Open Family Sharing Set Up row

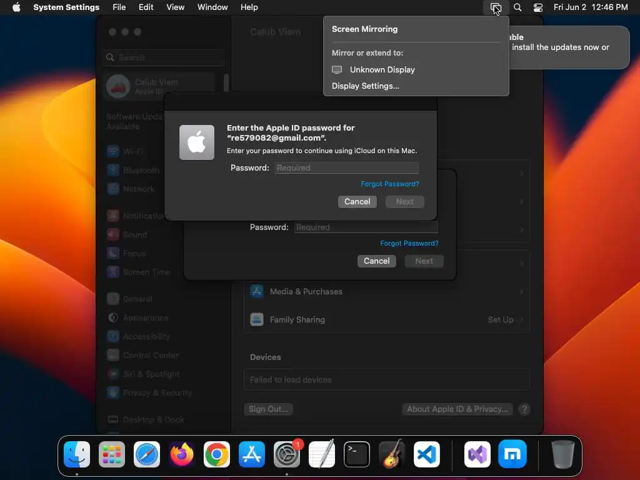click(387, 319)
